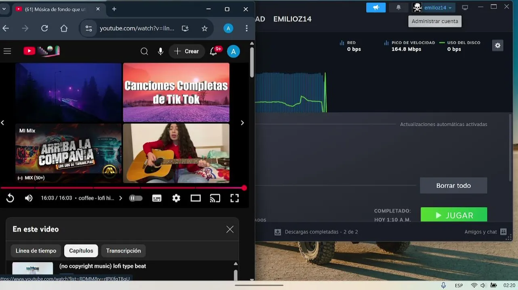Image resolution: width=518 pixels, height=290 pixels.
Task: Open the Chrome home page button
Action: [64, 28]
